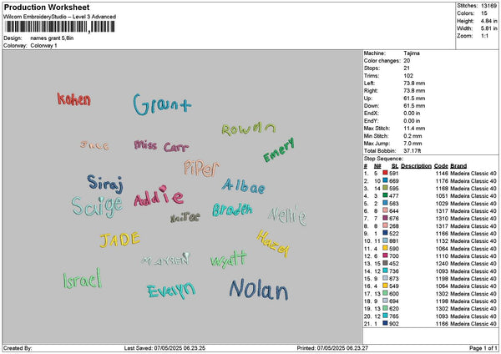501x354 pixels.
Task: Click the Last Saved timestamp in footer
Action: [164, 348]
